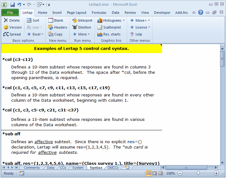
Task: Switch to Page Break Preview
Action: click(x=160, y=173)
